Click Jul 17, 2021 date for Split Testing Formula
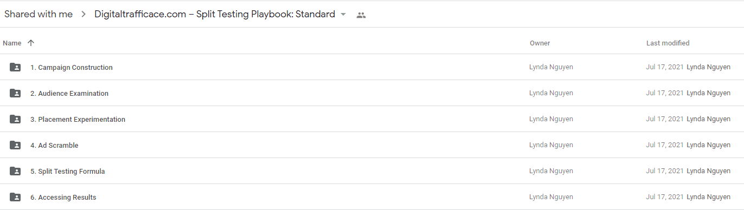The height and width of the screenshot is (210, 744). point(665,171)
